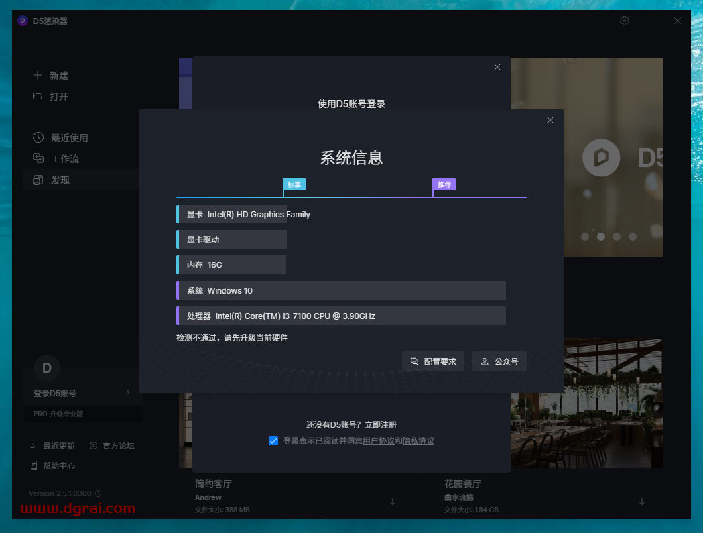Click the plus icon beside 新建
The height and width of the screenshot is (533, 703).
(38, 75)
